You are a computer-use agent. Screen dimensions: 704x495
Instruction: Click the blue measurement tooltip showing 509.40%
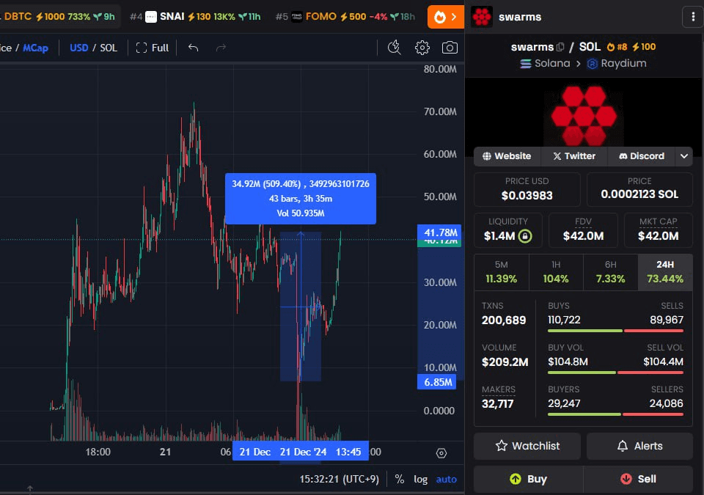pos(301,199)
